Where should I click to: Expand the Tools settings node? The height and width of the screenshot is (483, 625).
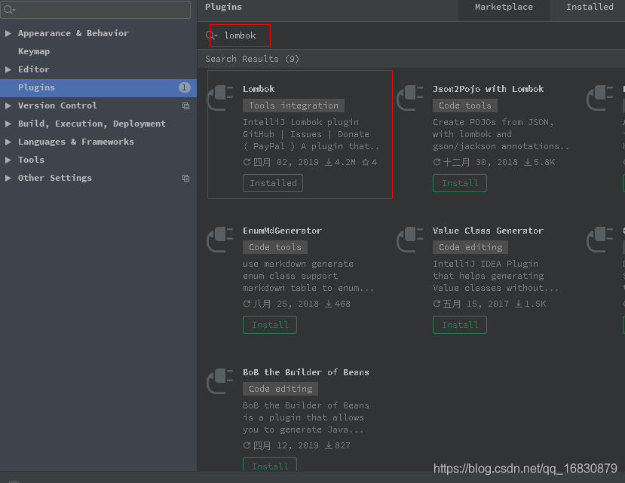[8, 160]
